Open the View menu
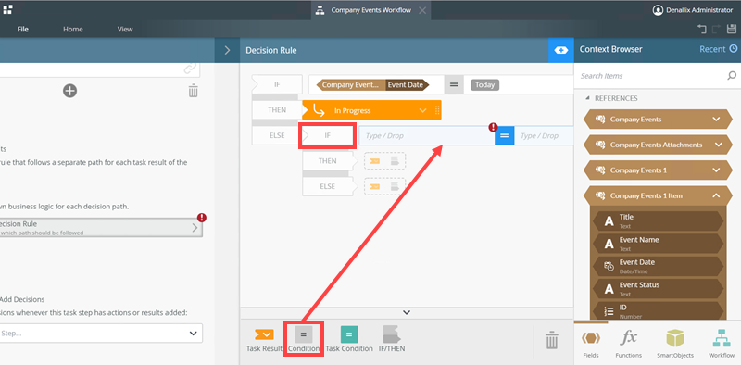The width and height of the screenshot is (741, 365). (x=125, y=30)
